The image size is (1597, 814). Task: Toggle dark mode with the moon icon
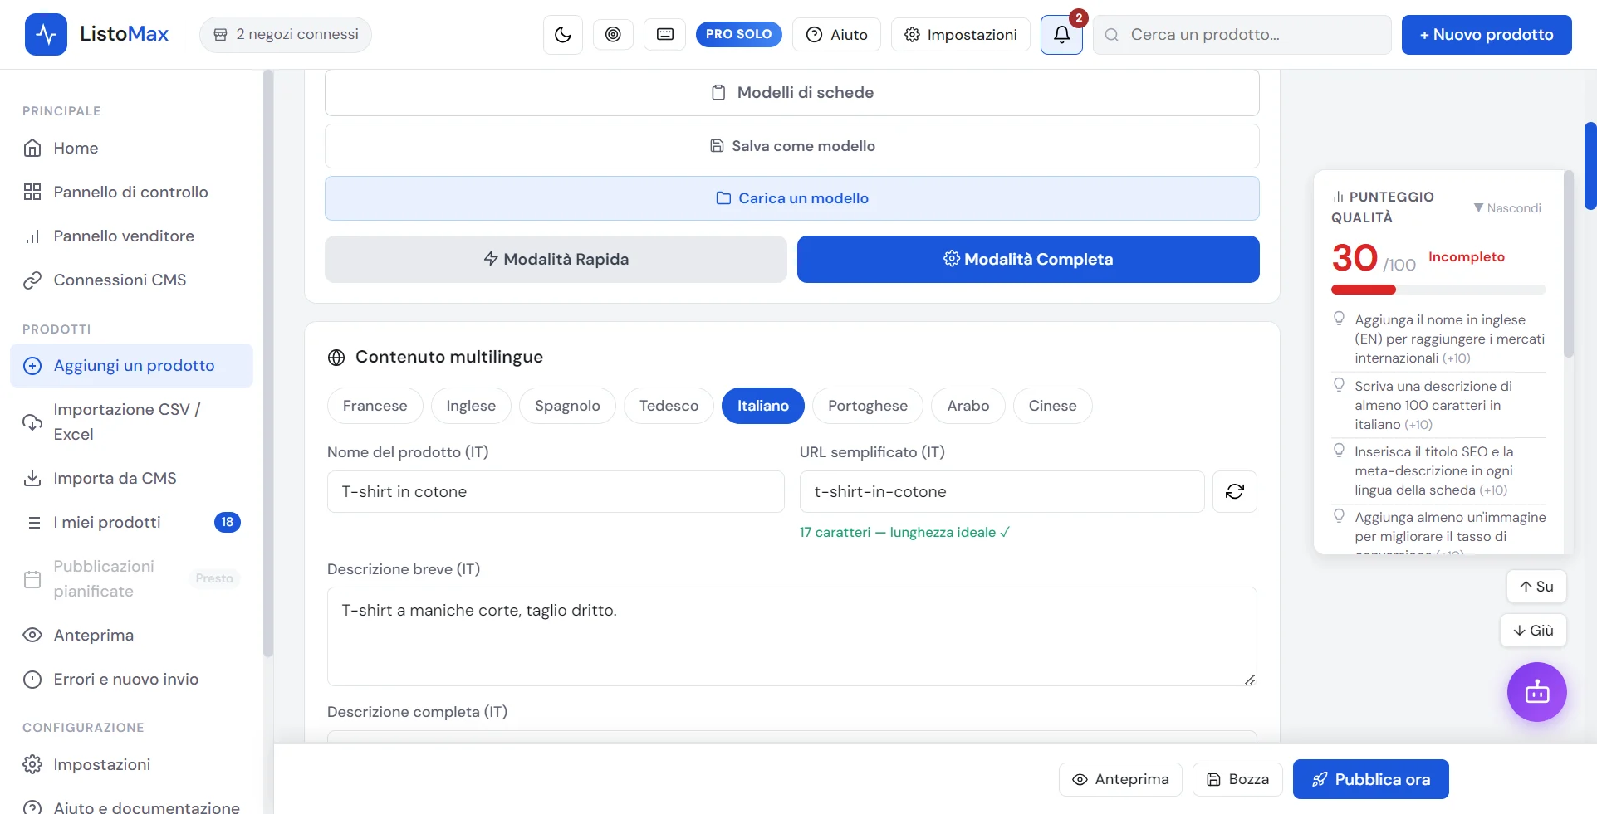tap(563, 35)
